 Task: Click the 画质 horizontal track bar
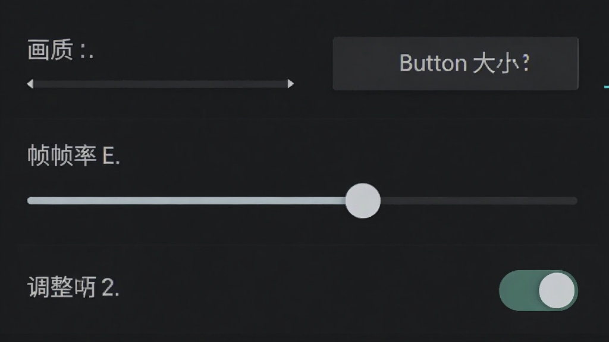pyautogui.click(x=161, y=84)
